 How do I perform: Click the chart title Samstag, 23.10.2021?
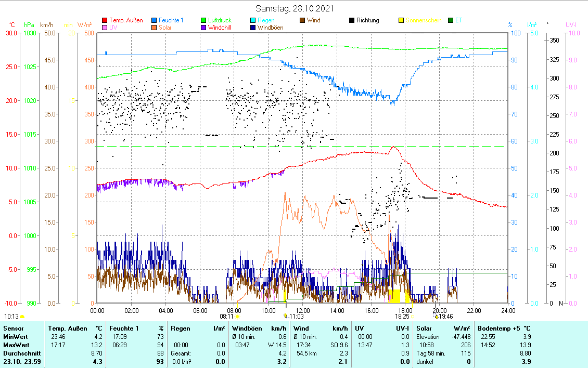[x=295, y=9]
